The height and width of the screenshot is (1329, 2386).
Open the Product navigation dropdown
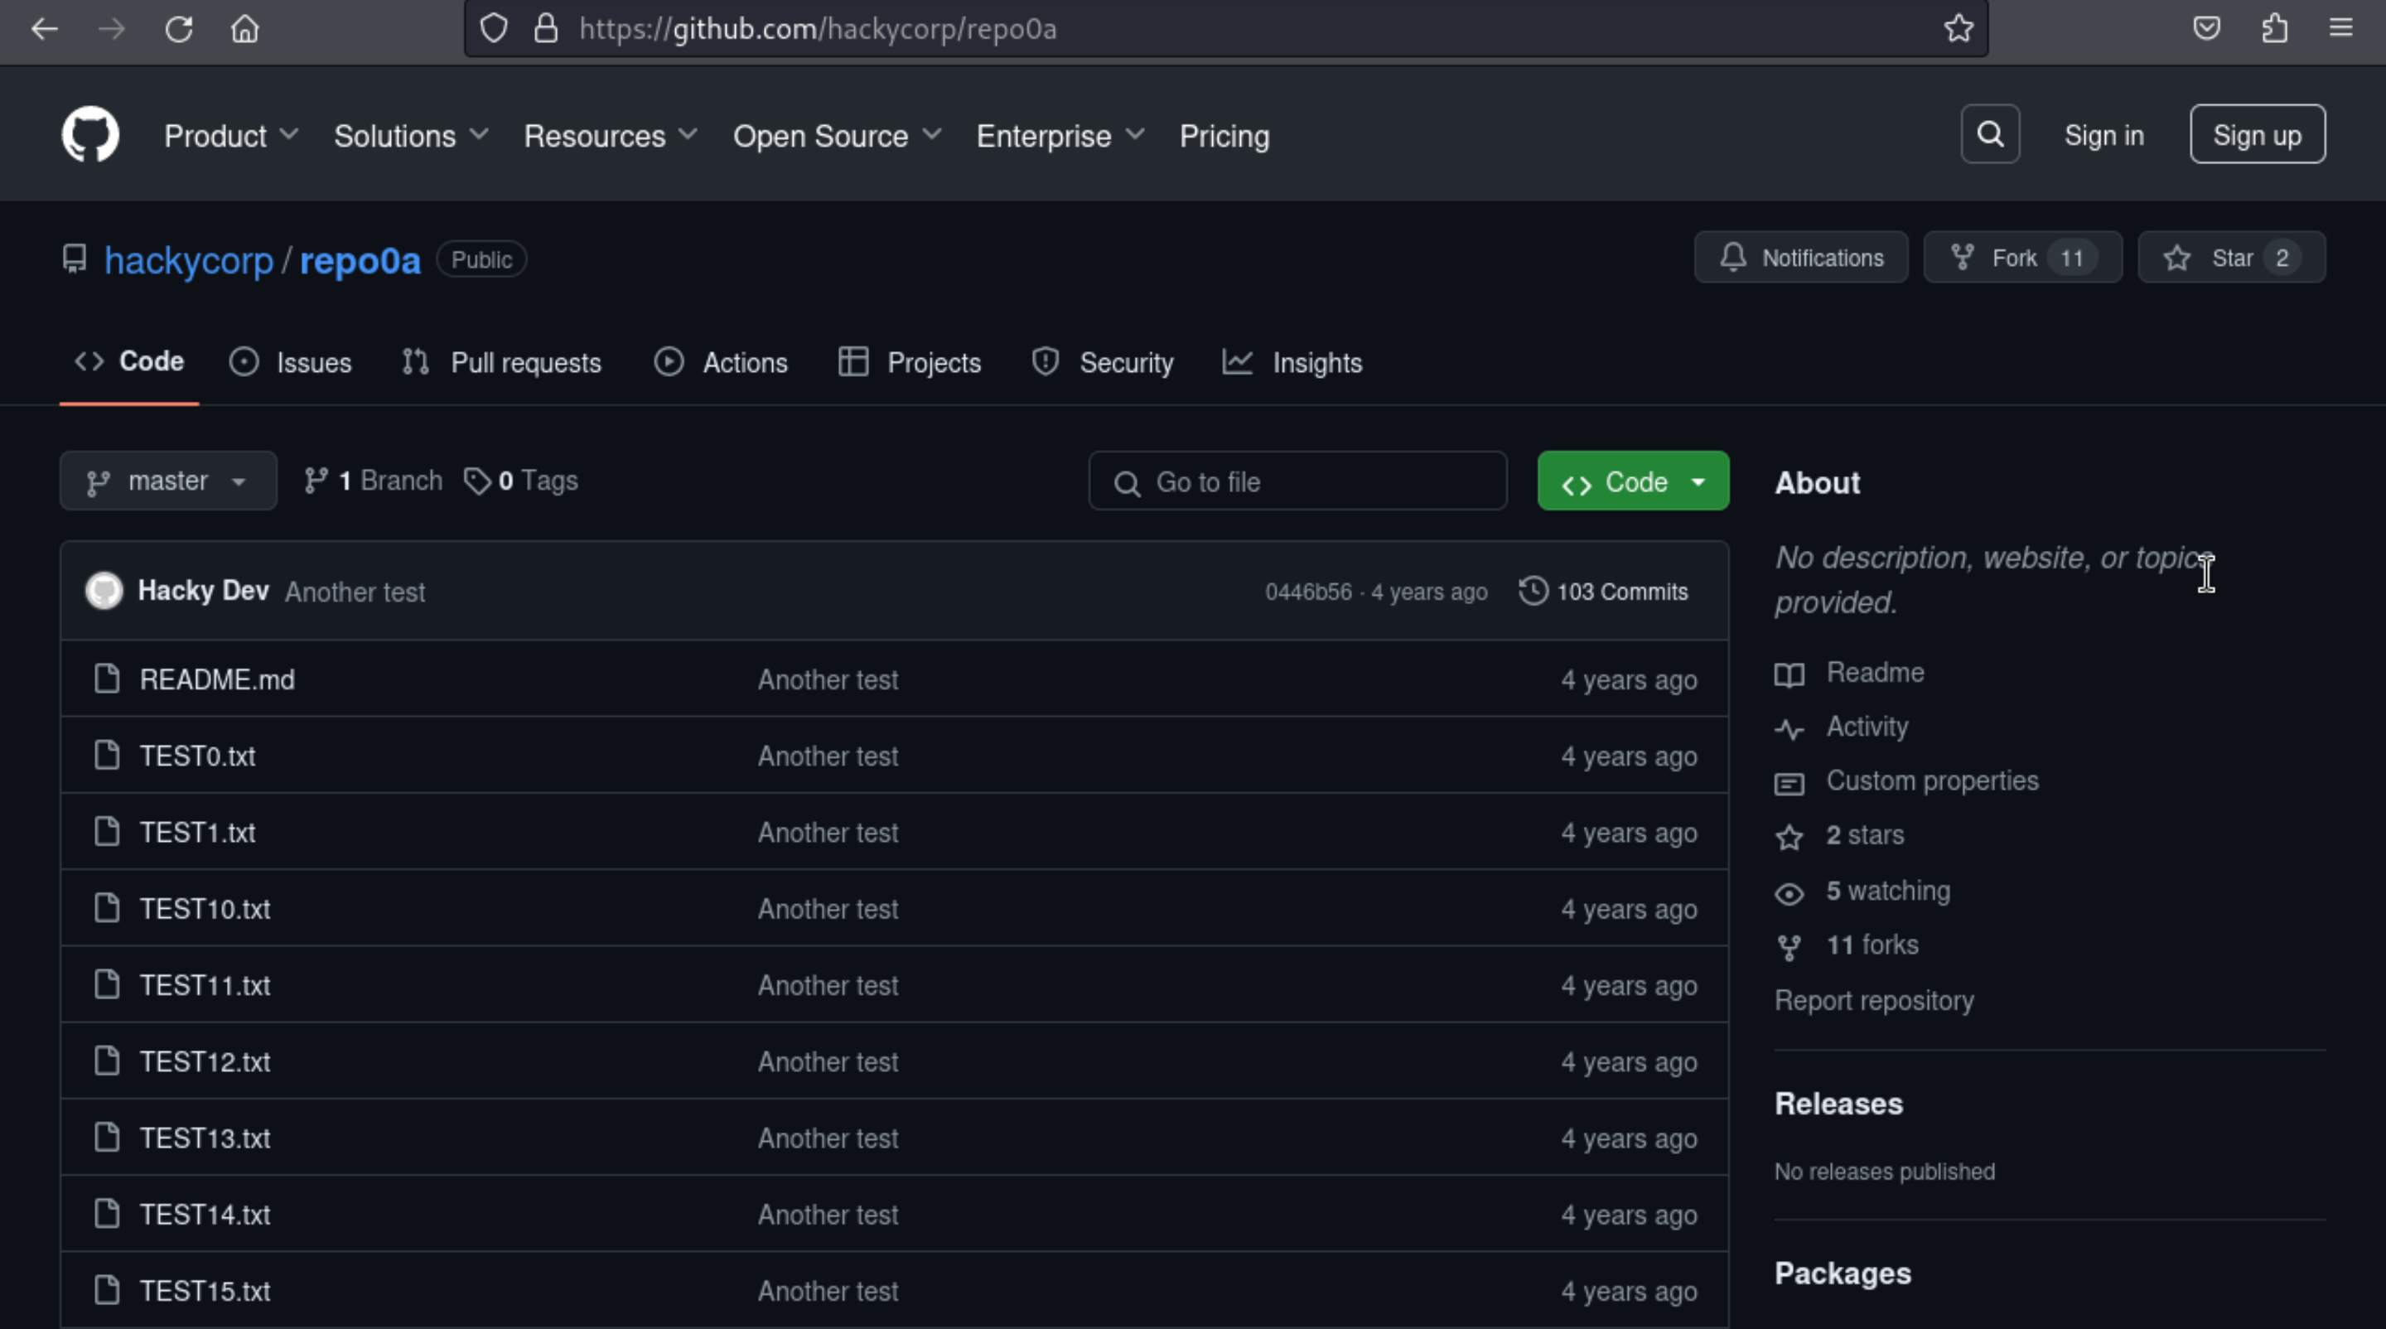[x=230, y=136]
